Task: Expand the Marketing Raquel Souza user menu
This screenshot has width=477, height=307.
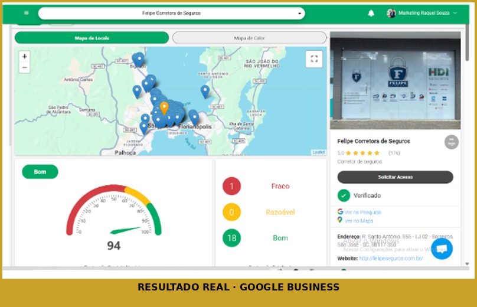Action: tap(455, 13)
